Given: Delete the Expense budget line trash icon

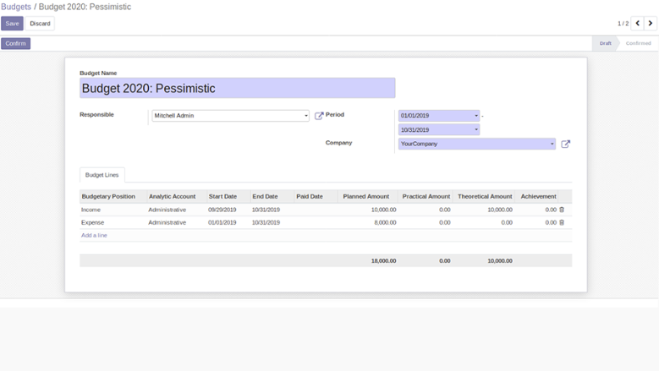Looking at the screenshot, I should [562, 222].
